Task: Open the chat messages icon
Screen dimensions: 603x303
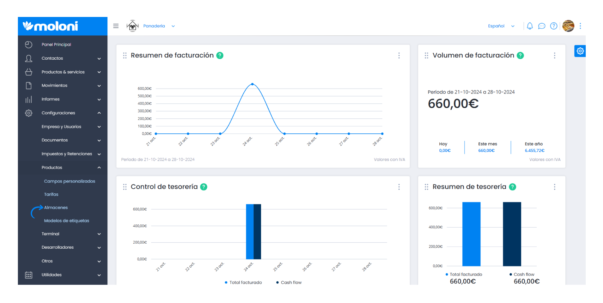Action: 542,26
